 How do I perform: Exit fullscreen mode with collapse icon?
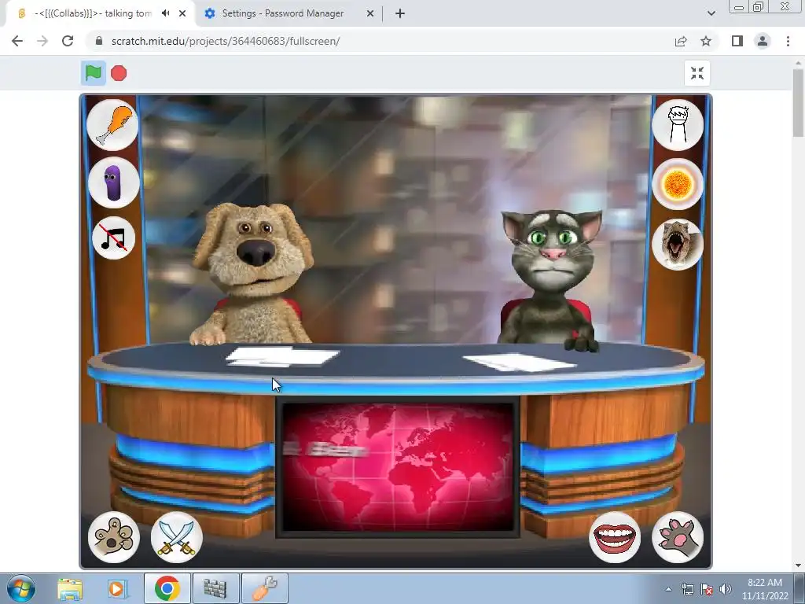tap(697, 73)
